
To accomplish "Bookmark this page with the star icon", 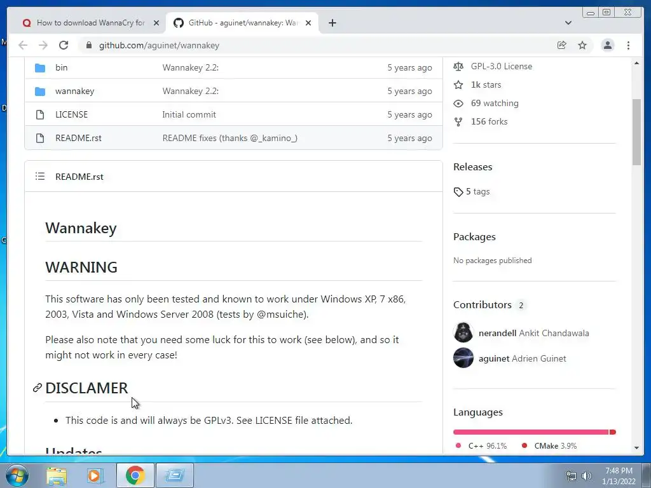I will [x=582, y=45].
